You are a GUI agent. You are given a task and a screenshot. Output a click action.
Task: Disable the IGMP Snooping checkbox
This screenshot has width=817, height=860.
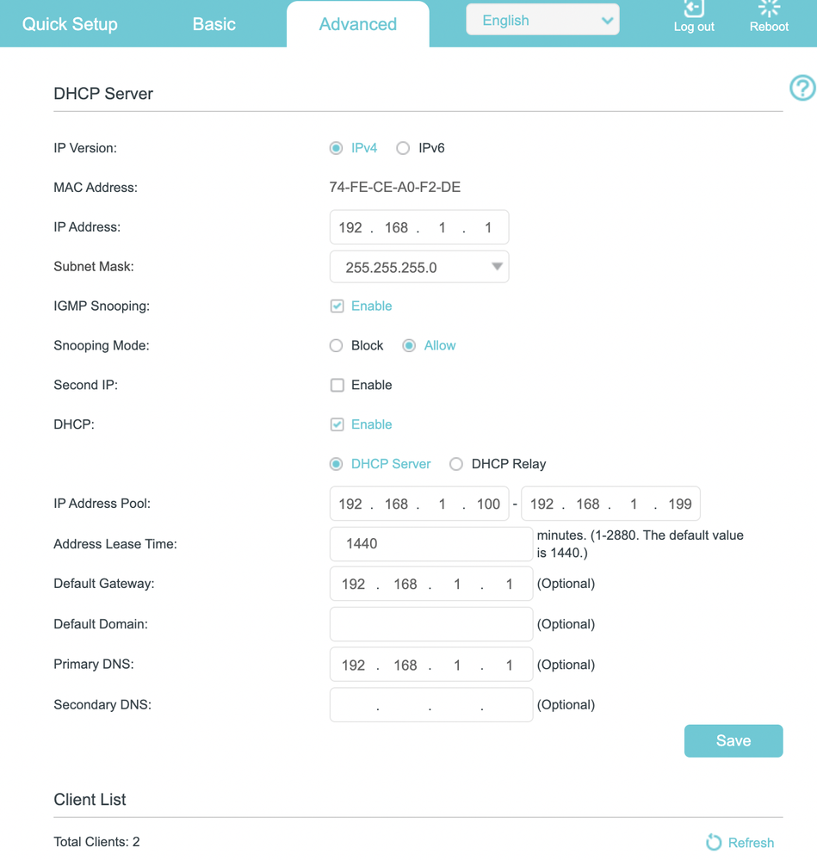(x=337, y=306)
